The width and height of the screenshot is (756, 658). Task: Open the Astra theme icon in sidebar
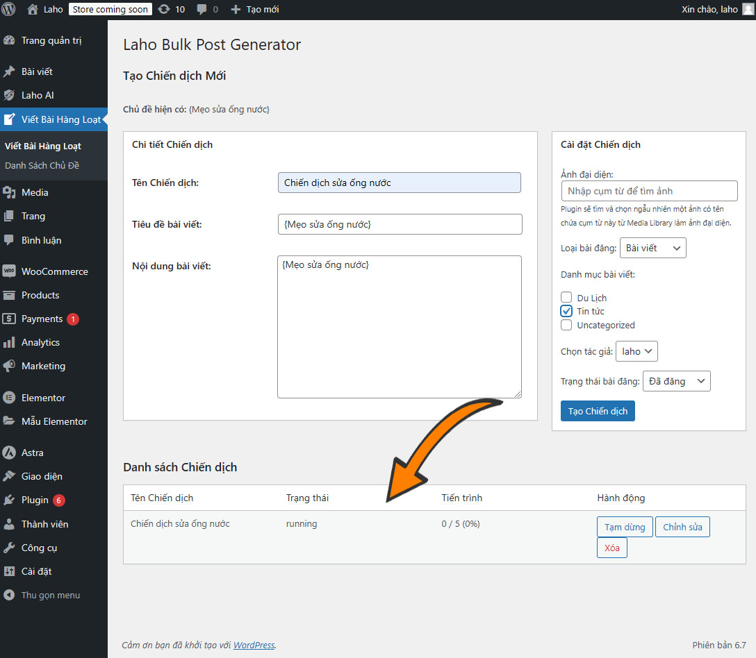click(x=9, y=453)
